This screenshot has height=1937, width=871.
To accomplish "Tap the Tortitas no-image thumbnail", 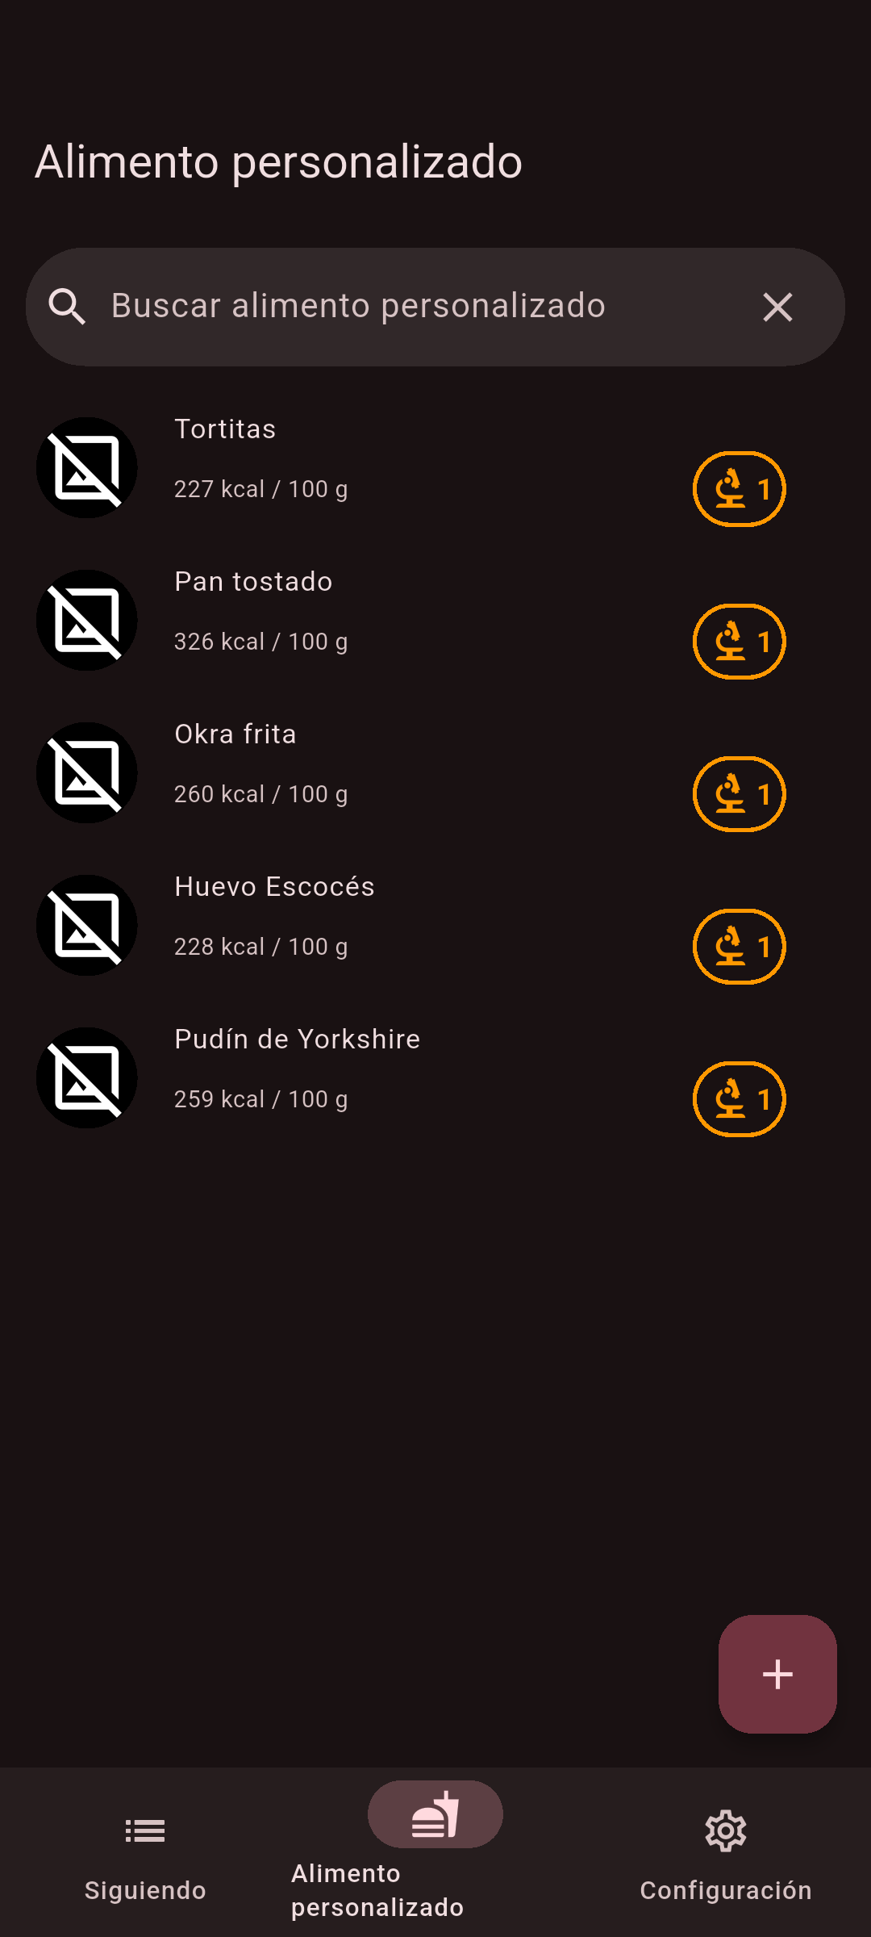I will point(87,468).
